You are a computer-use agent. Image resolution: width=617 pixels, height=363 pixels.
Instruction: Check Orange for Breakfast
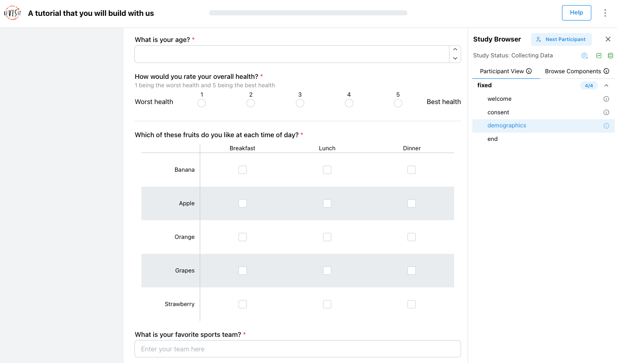pyautogui.click(x=243, y=237)
